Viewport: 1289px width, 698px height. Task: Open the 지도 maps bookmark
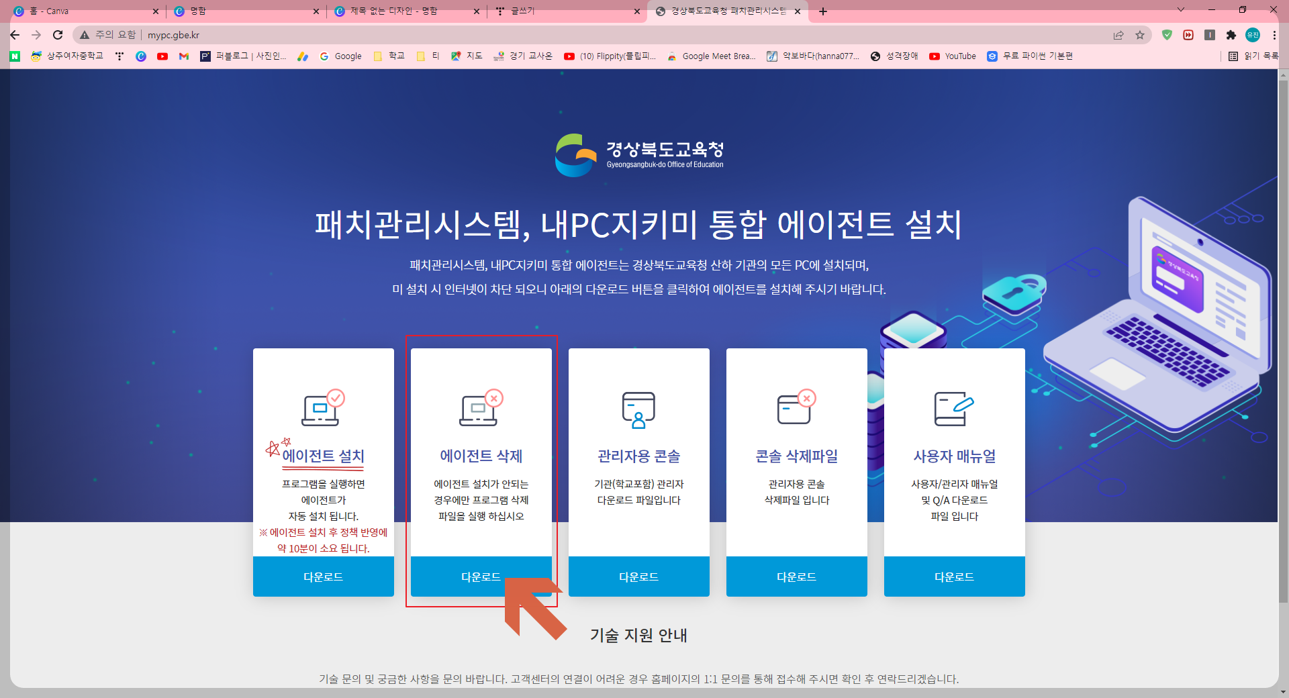coord(467,56)
